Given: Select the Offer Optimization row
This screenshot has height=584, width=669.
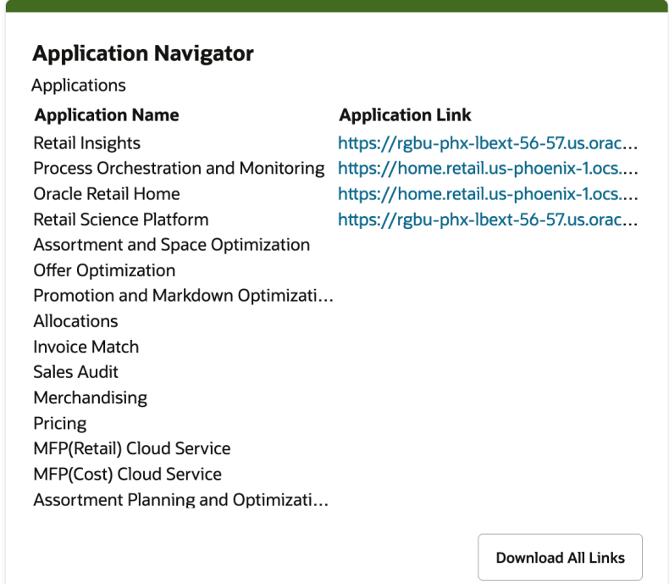Looking at the screenshot, I should tap(104, 270).
